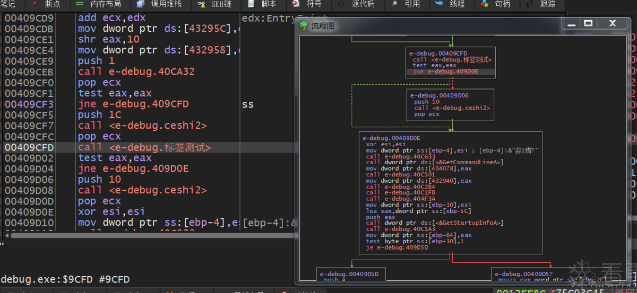Click the jne e-debug.409CFD instruction
This screenshot has height=293, width=637.
click(133, 104)
